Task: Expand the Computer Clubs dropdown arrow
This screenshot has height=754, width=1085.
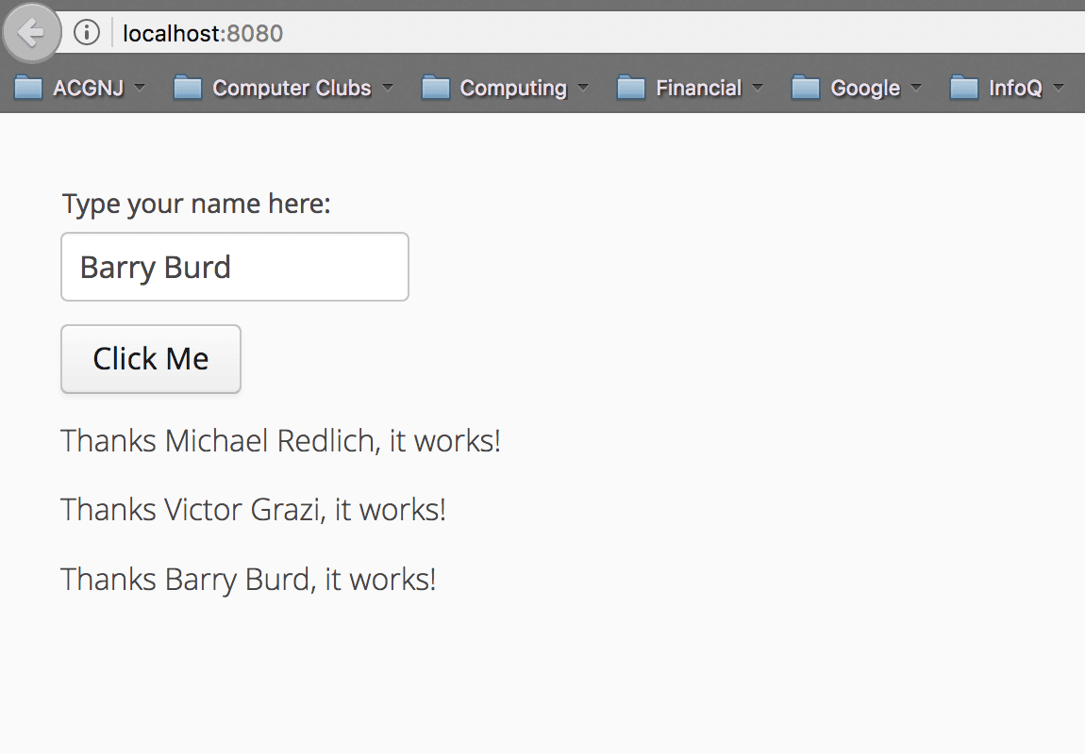Action: 388,87
